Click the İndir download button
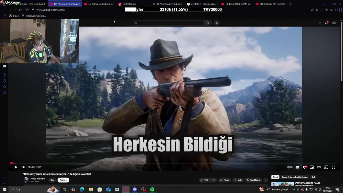Screen dimensions: 343x193 [x=238, y=180]
